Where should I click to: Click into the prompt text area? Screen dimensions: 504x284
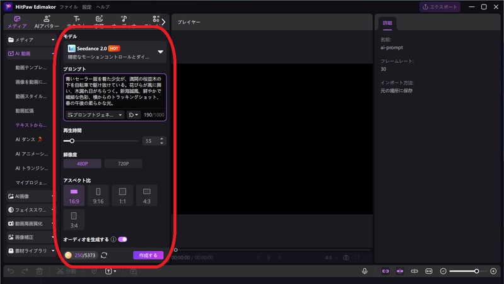(x=115, y=91)
